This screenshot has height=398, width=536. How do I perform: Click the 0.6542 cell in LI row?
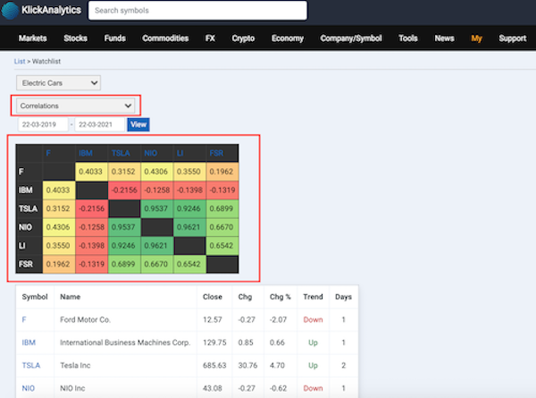[x=222, y=246]
